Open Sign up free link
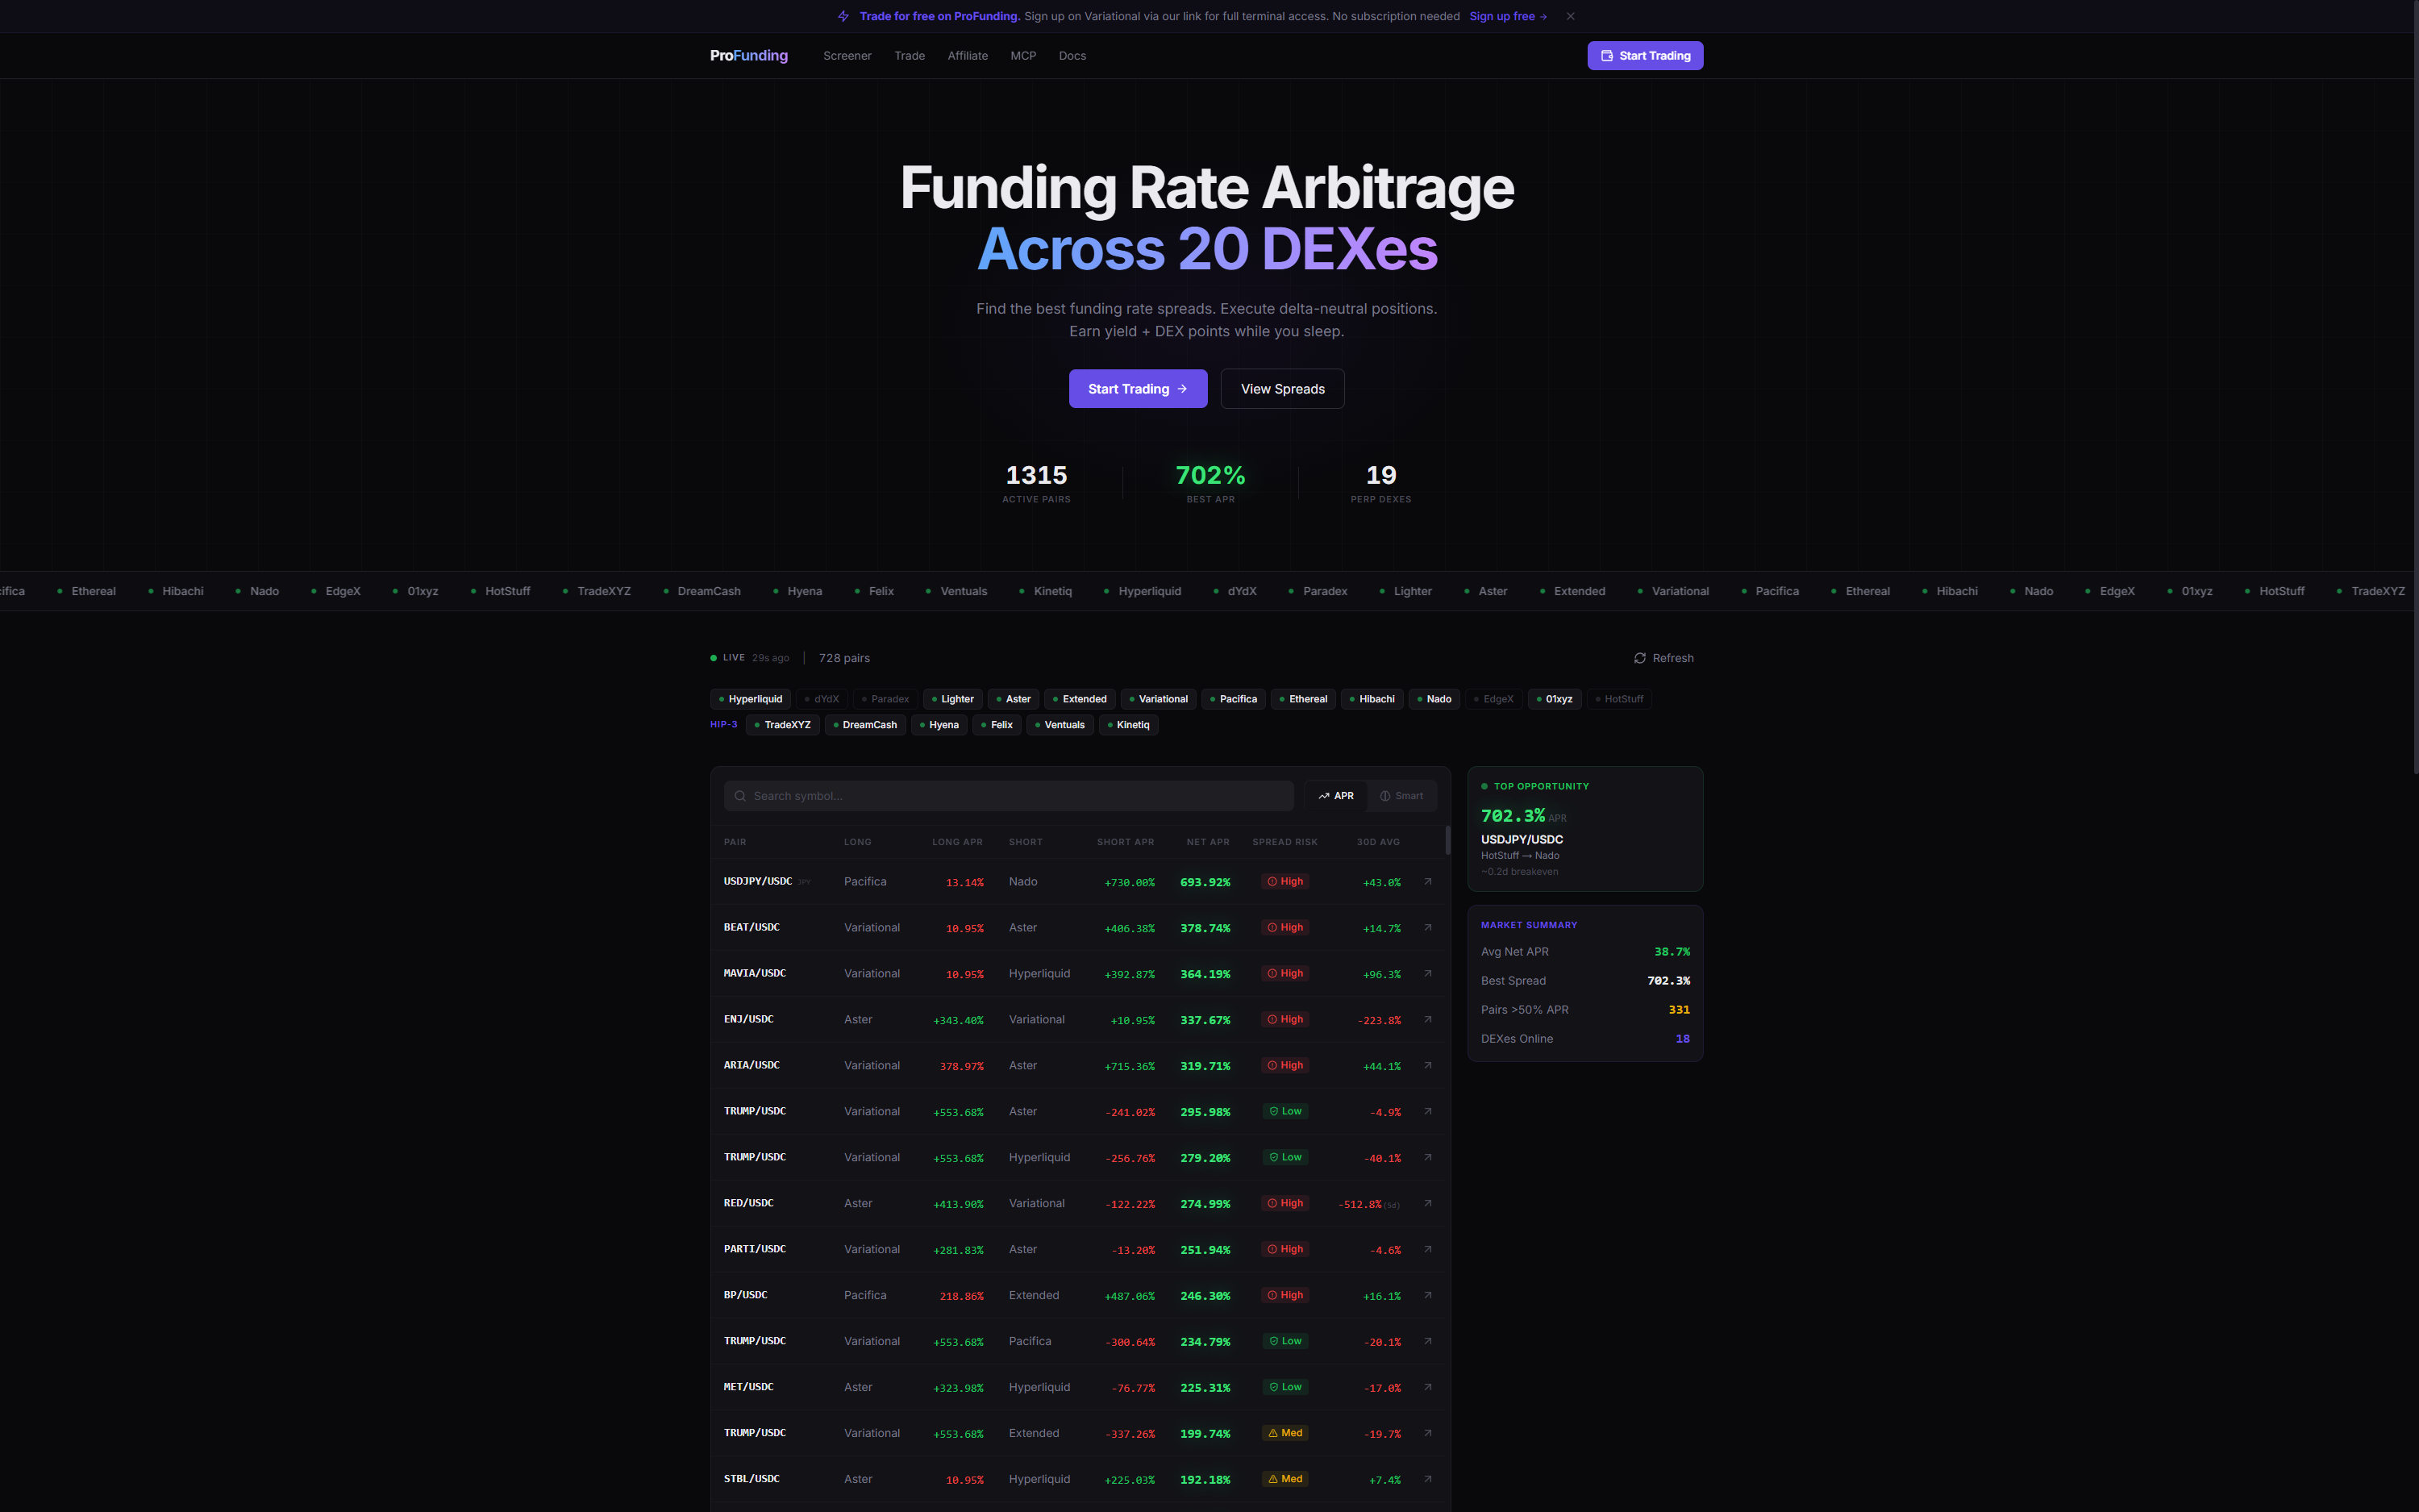This screenshot has width=2419, height=1512. [x=1507, y=16]
